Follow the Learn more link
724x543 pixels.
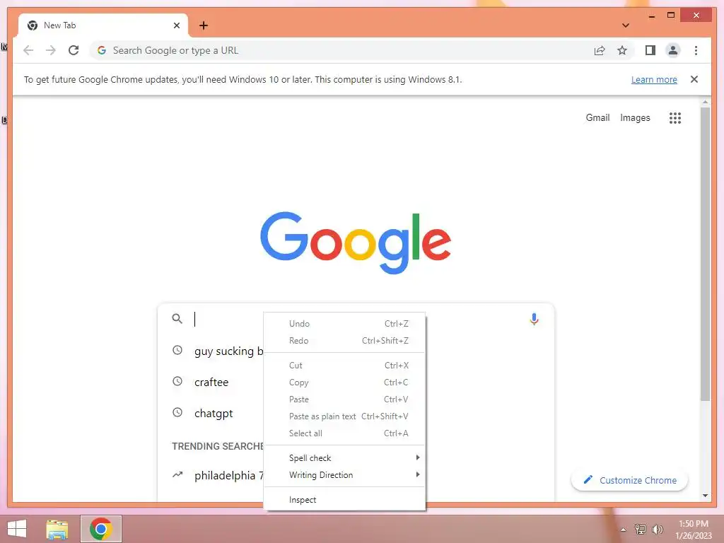click(x=654, y=79)
